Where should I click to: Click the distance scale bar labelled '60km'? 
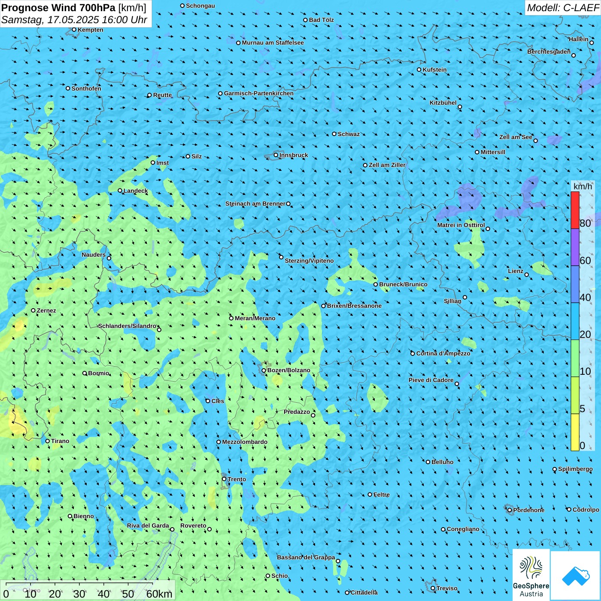88,591
